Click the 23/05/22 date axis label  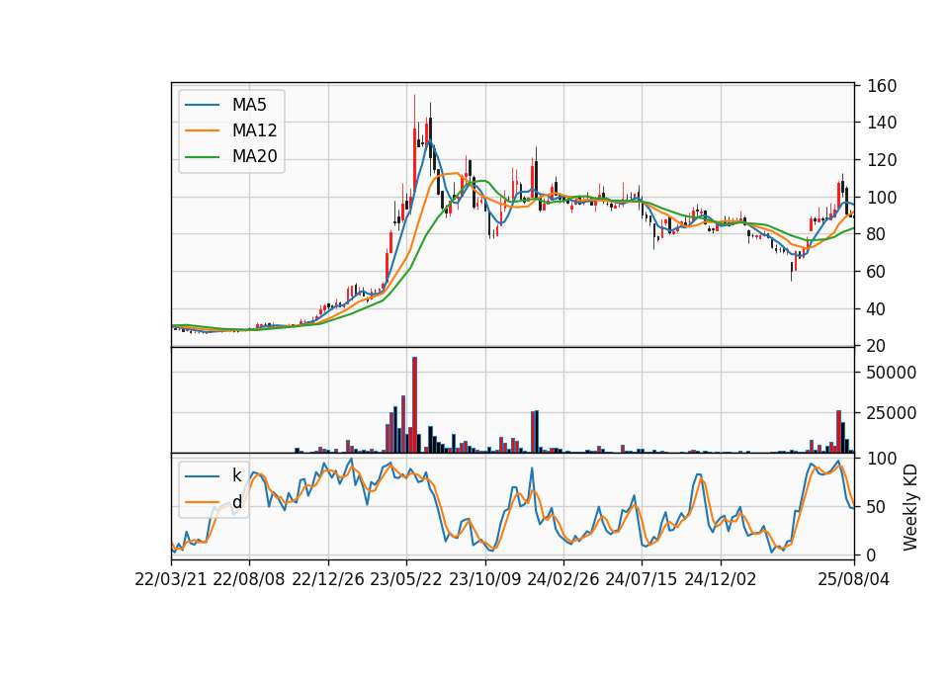click(x=406, y=579)
